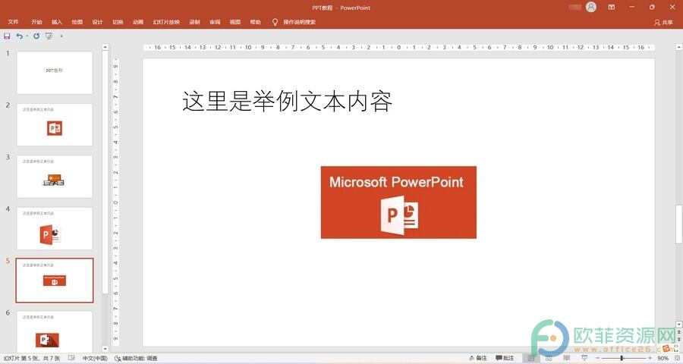Switch to the 幻灯片放映 (Slide Show) tab
This screenshot has width=683, height=364.
(x=166, y=22)
